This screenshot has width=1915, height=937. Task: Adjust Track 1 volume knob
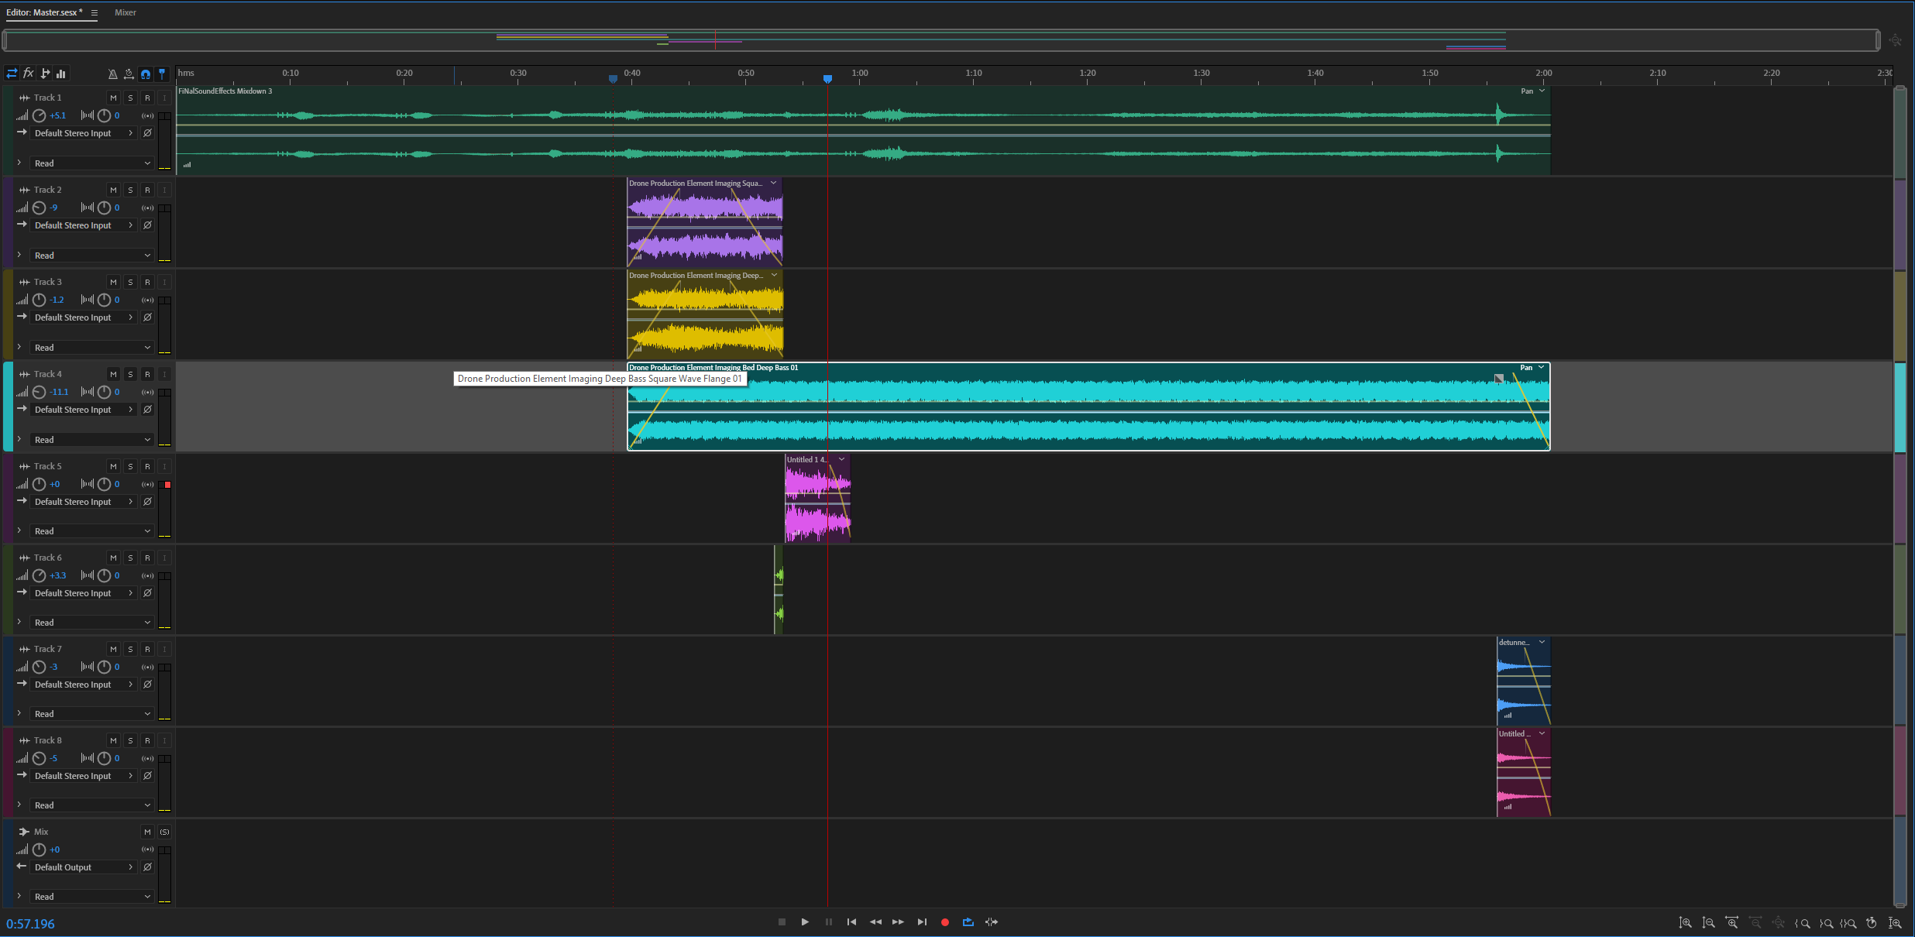pos(40,115)
